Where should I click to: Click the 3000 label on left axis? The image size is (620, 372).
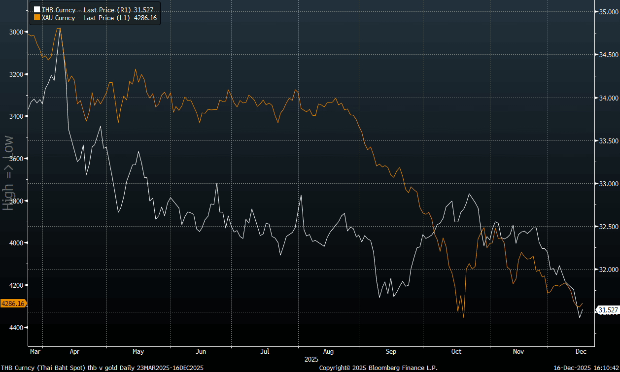(x=16, y=32)
